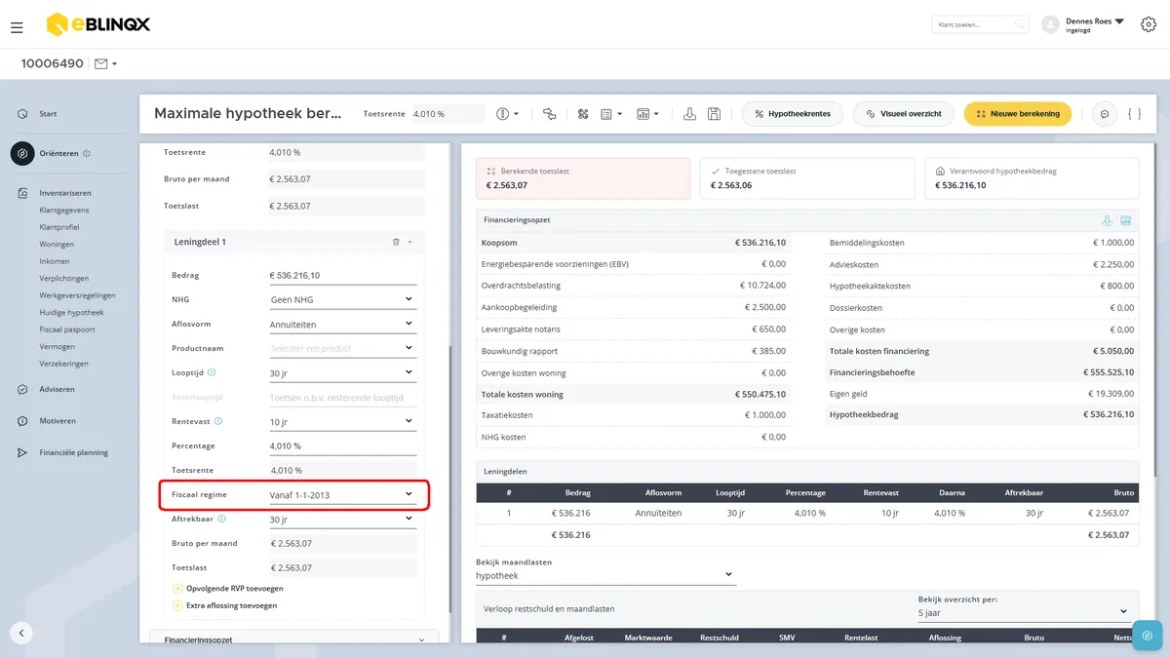Open the NHG dropdown
The height and width of the screenshot is (658, 1170).
coord(342,300)
